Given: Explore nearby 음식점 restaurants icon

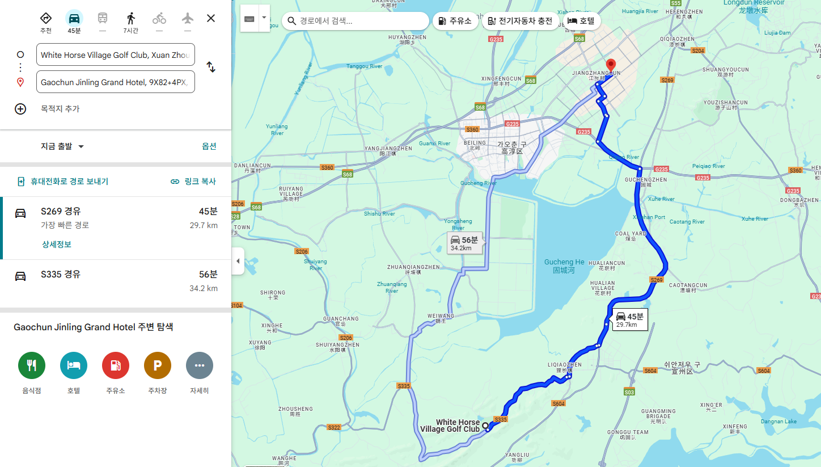Looking at the screenshot, I should point(32,366).
